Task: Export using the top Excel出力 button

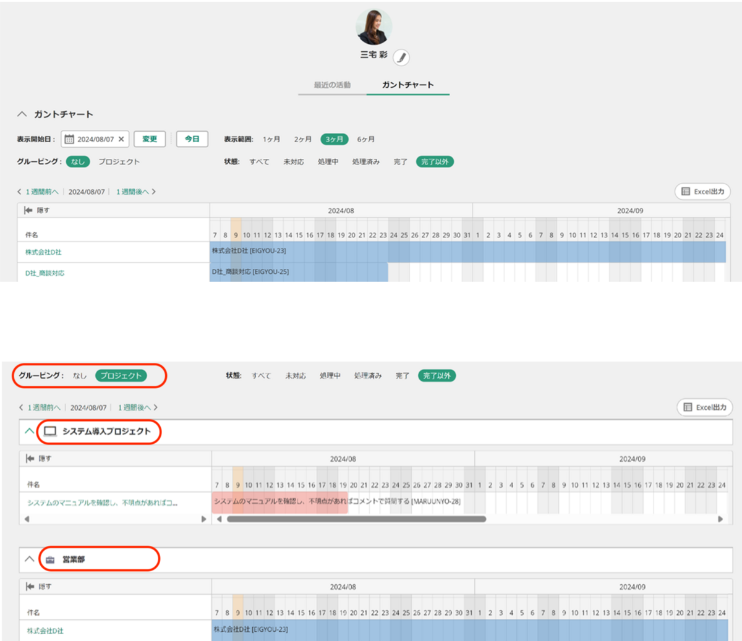Action: (x=702, y=192)
